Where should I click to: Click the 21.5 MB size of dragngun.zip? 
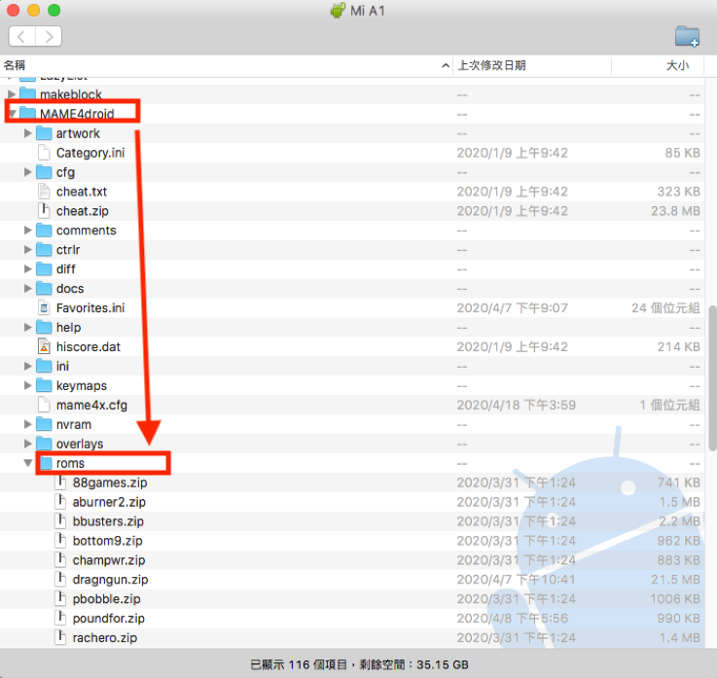675,579
